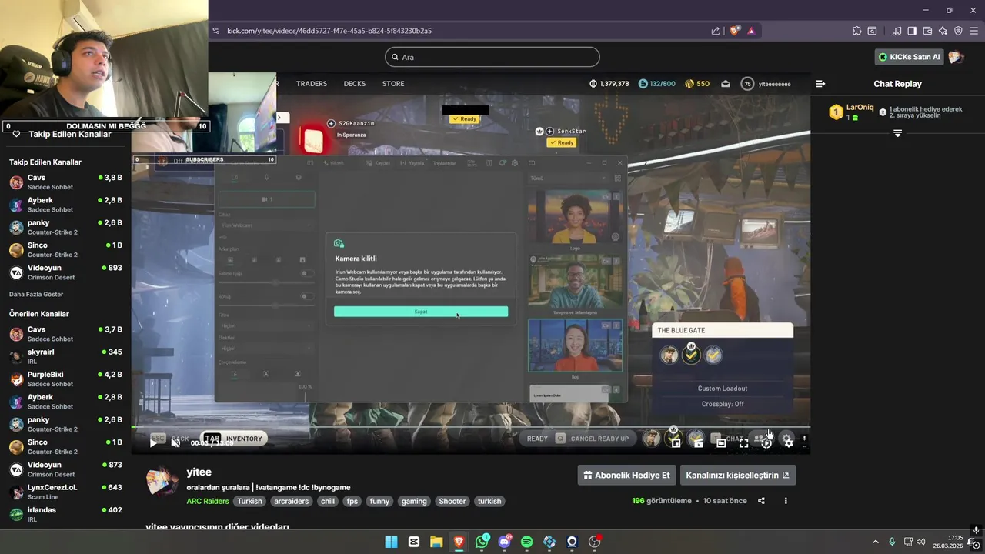Click the browser address bar URL
The image size is (985, 554).
pos(329,31)
